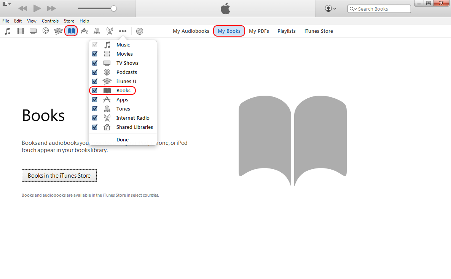The image size is (451, 279).
Task: Click the Music note icon in popup list
Action: pyautogui.click(x=107, y=45)
